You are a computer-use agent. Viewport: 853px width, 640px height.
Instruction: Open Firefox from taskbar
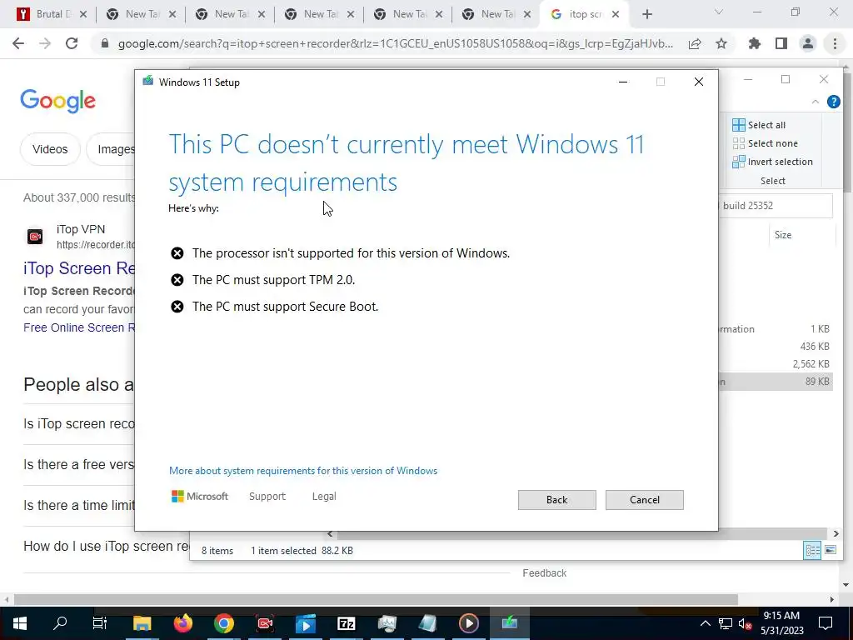(x=182, y=623)
